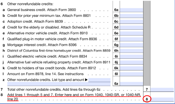
Task: Click the 6z other nonrefundable credits amount field
Action: point(132,84)
